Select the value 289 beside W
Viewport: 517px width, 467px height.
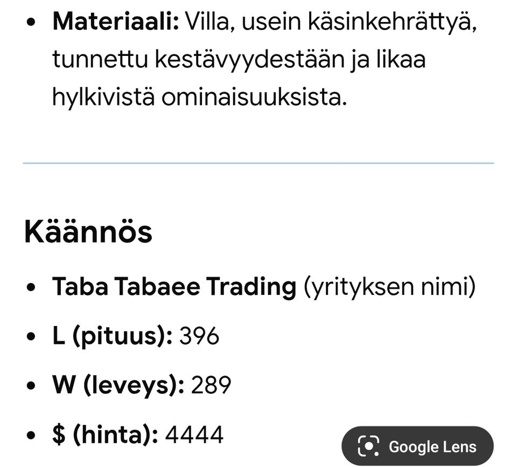(212, 385)
